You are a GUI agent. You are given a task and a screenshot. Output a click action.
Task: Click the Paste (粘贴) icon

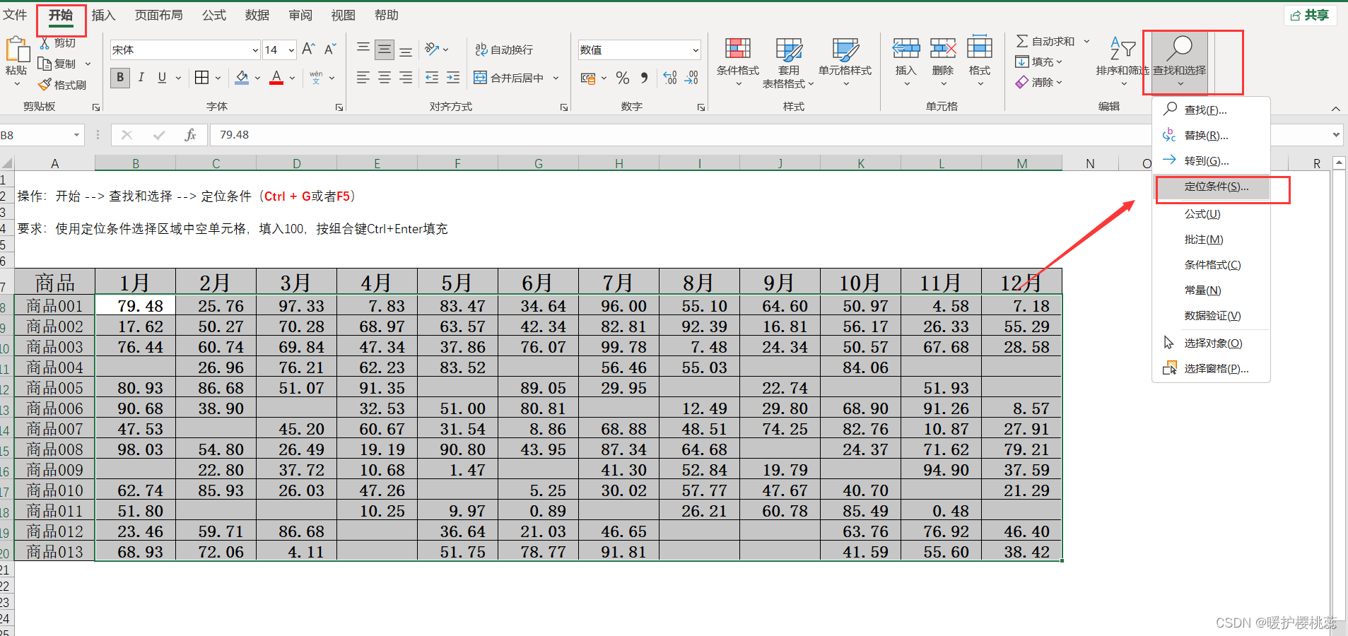pyautogui.click(x=17, y=51)
